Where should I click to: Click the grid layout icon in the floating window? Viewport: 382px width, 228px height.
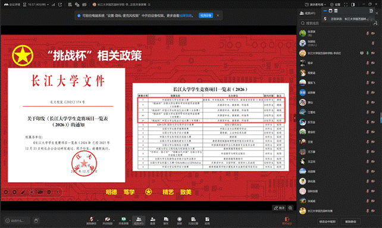click(336, 11)
